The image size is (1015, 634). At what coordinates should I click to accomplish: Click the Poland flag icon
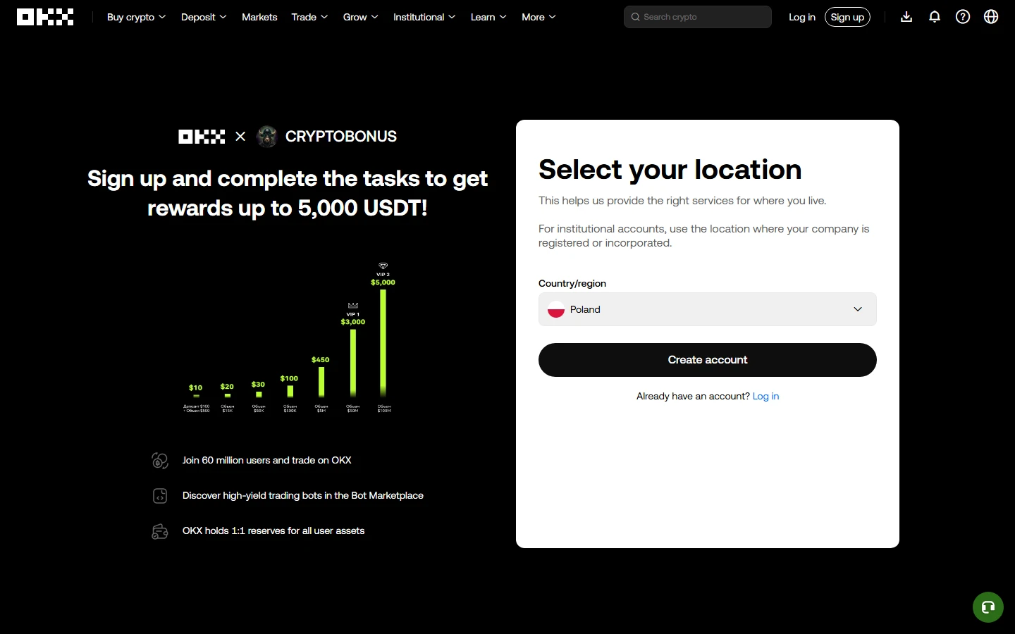click(556, 309)
